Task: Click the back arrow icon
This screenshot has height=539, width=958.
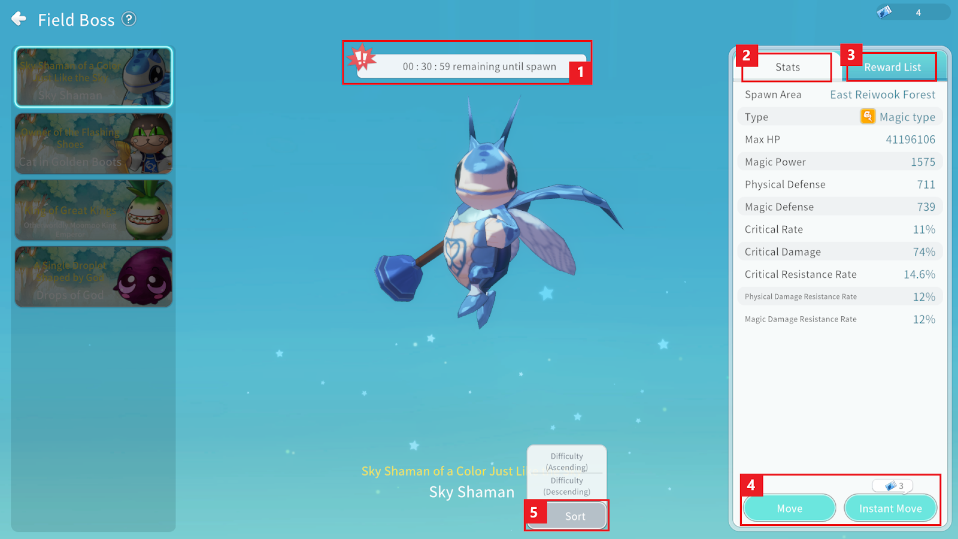Action: pos(19,19)
